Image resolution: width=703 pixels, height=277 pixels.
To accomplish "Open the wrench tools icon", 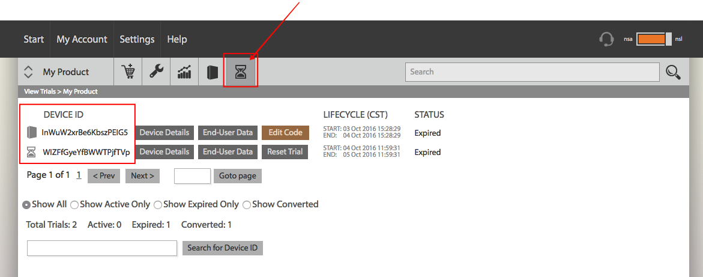I will coord(156,72).
